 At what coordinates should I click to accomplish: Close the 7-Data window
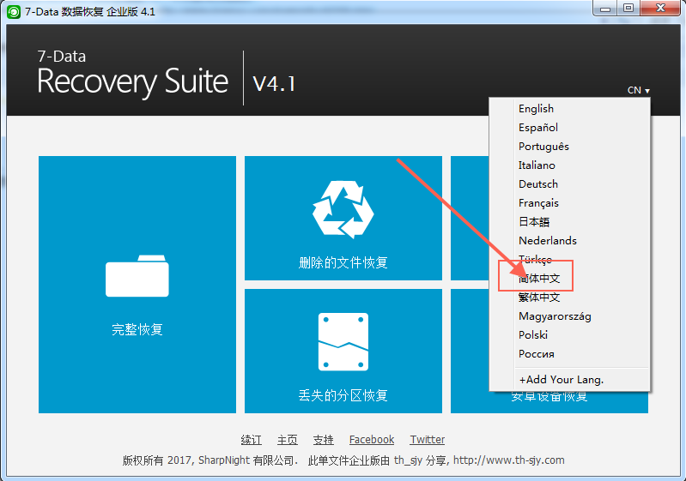coord(661,8)
